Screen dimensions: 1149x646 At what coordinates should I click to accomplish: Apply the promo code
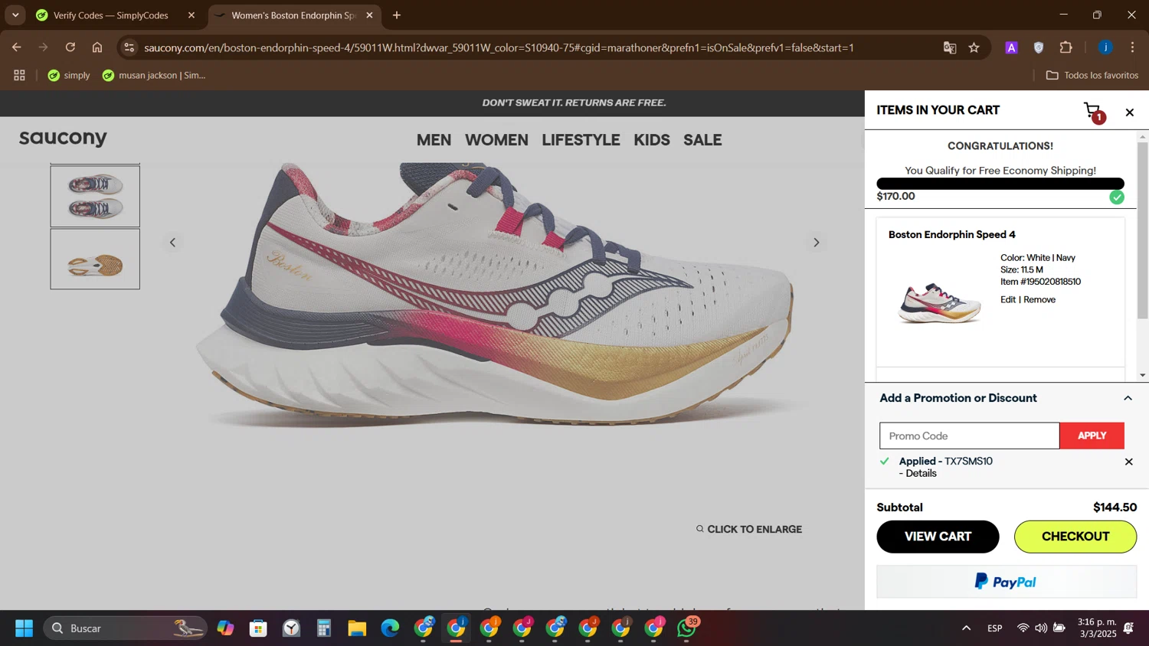pyautogui.click(x=1092, y=436)
